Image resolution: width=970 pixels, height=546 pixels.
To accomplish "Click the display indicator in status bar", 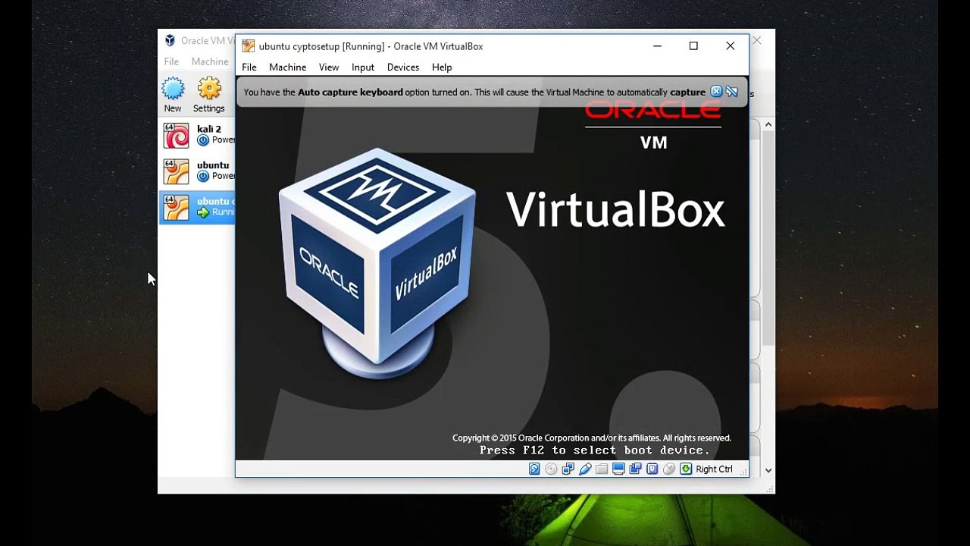I will (x=618, y=469).
